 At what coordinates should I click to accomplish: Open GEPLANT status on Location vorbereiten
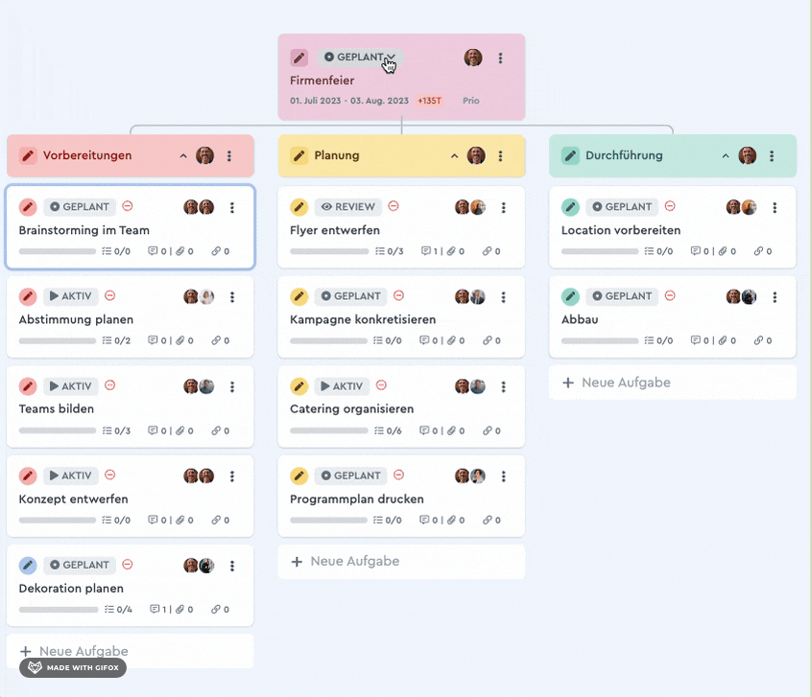(x=622, y=207)
